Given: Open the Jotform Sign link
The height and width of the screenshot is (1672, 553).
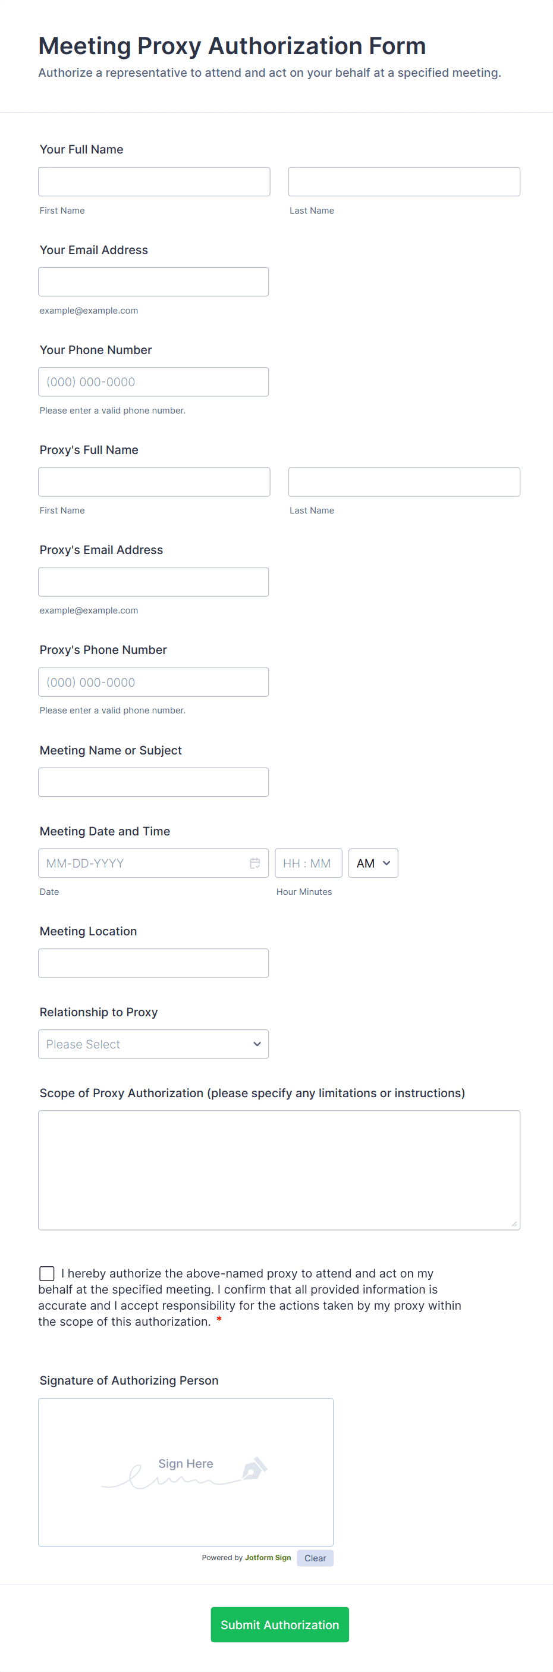Looking at the screenshot, I should point(268,1557).
